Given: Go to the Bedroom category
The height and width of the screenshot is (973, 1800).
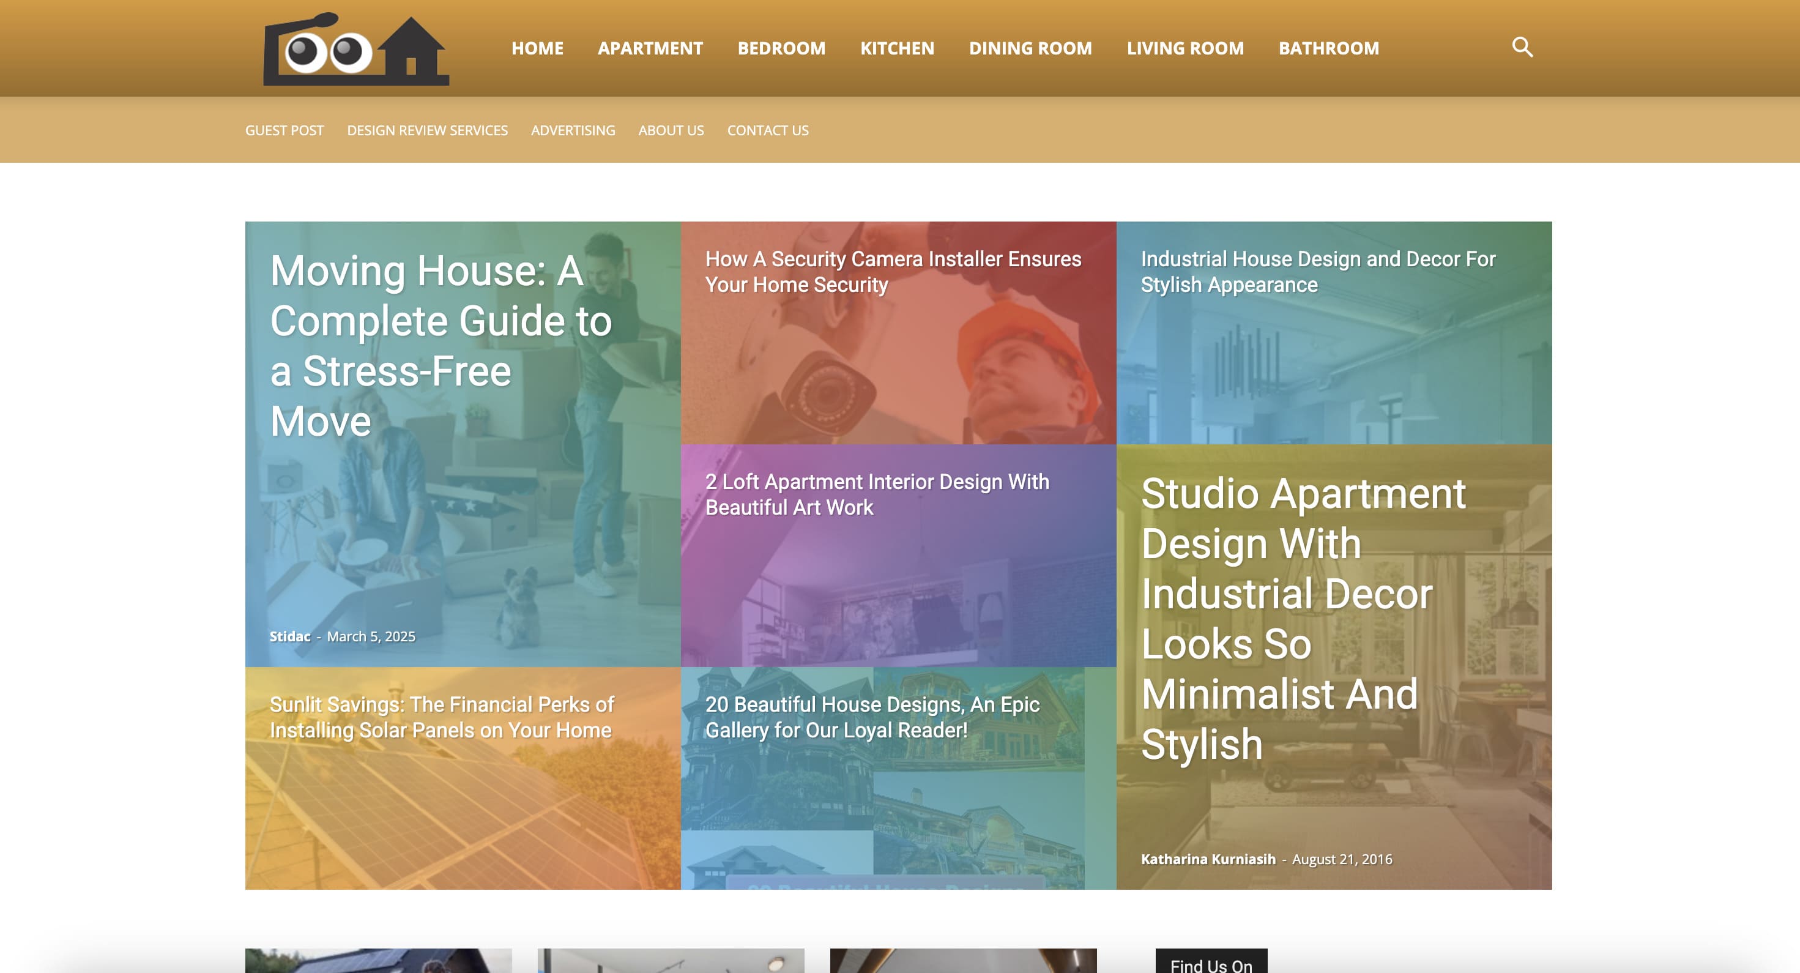Looking at the screenshot, I should (781, 48).
